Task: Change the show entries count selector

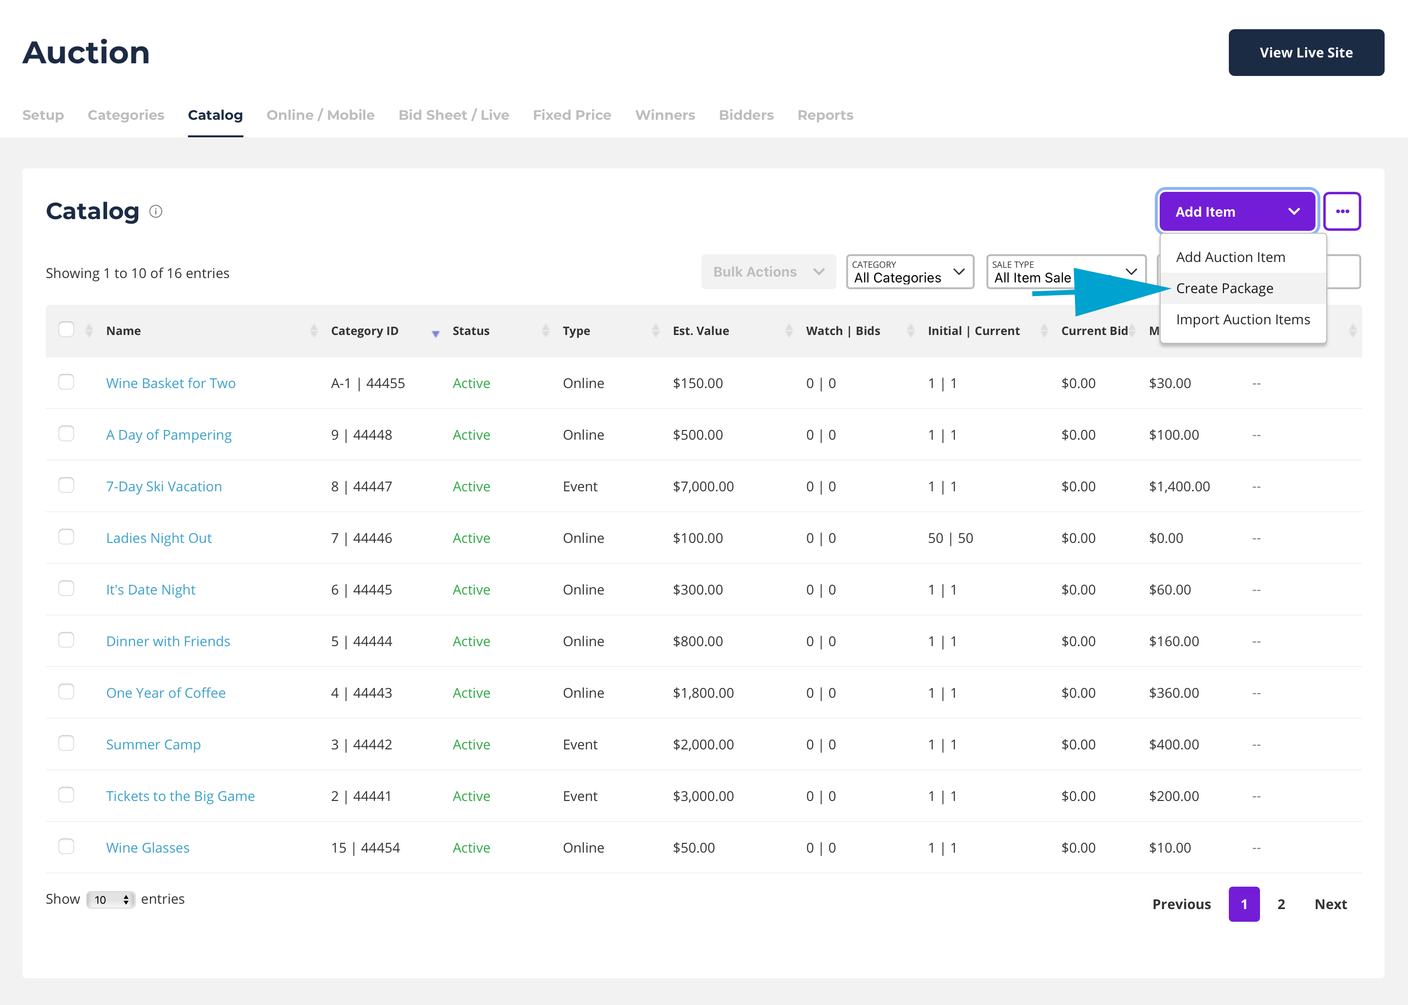Action: click(111, 900)
